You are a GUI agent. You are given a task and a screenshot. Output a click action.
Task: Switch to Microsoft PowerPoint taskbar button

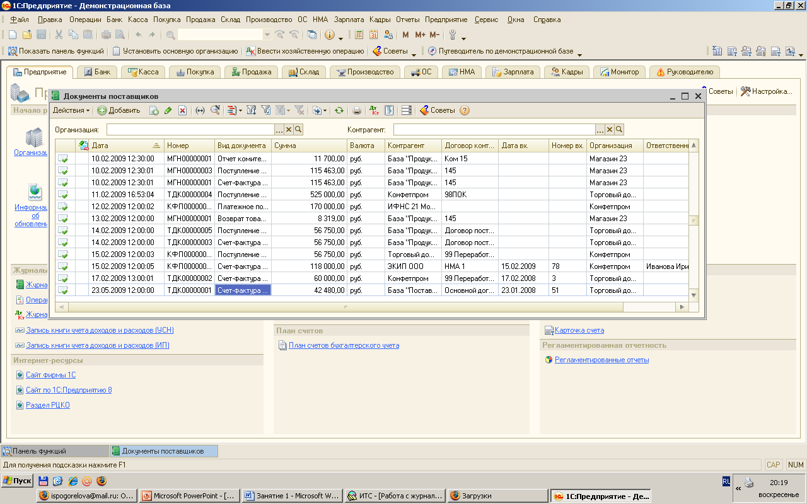click(189, 496)
